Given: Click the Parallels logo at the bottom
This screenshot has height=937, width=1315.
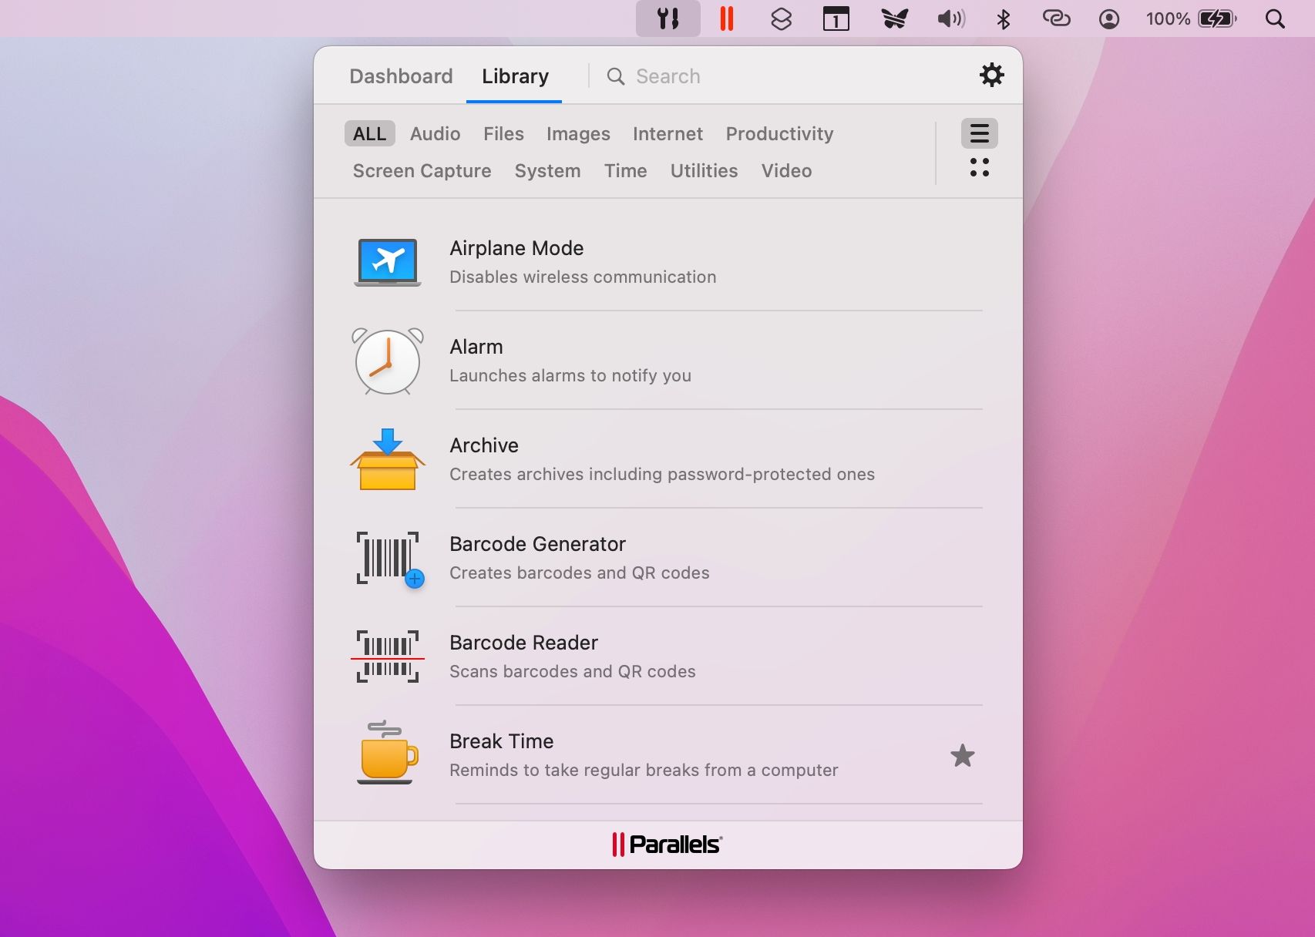Looking at the screenshot, I should [x=668, y=844].
